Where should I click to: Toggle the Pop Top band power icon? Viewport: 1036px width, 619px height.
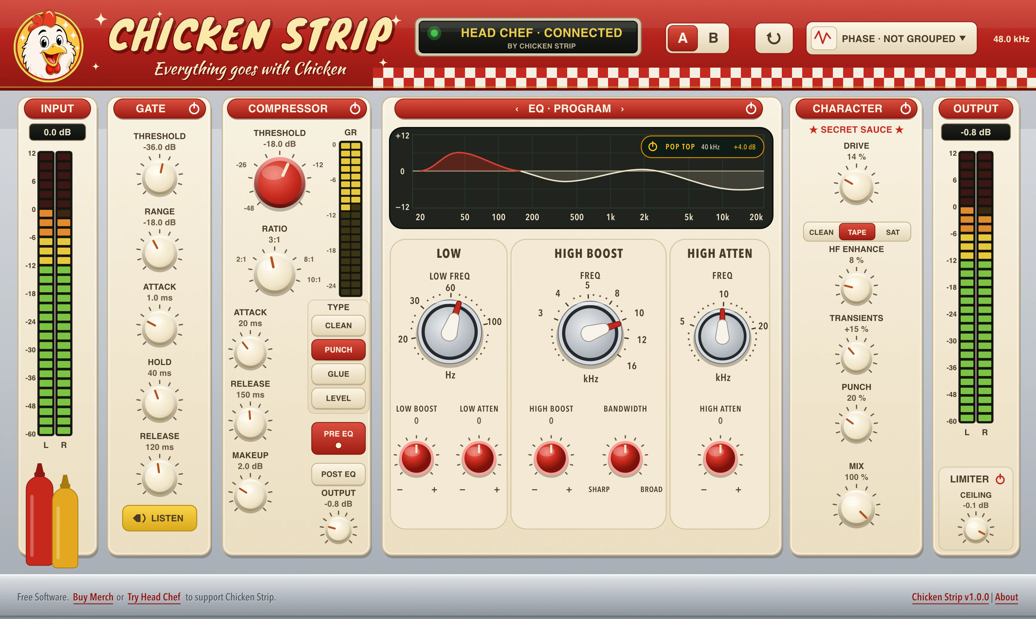pos(652,146)
